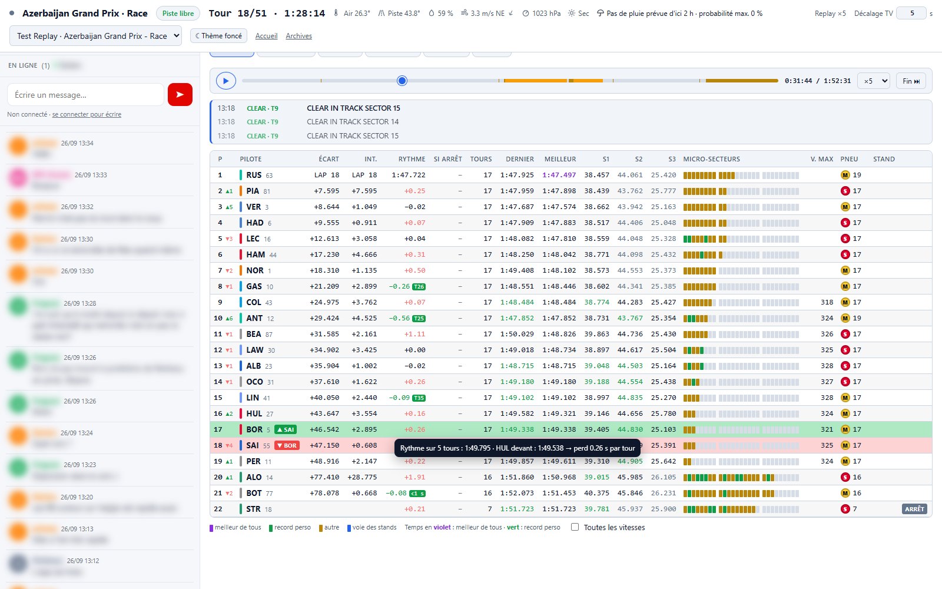Screen dimensions: 942x589
Task: Click the ARRÊT badge in STR row
Action: [914, 509]
